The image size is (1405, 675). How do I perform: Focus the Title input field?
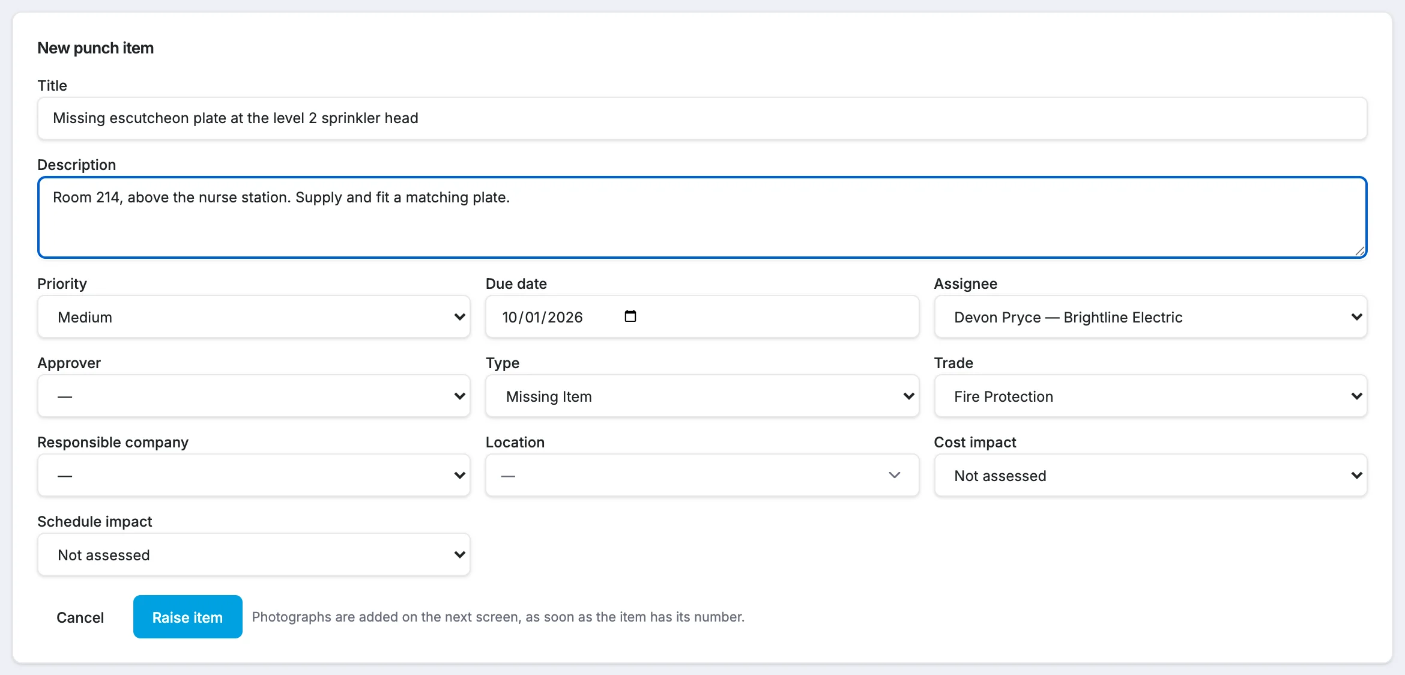coord(702,118)
